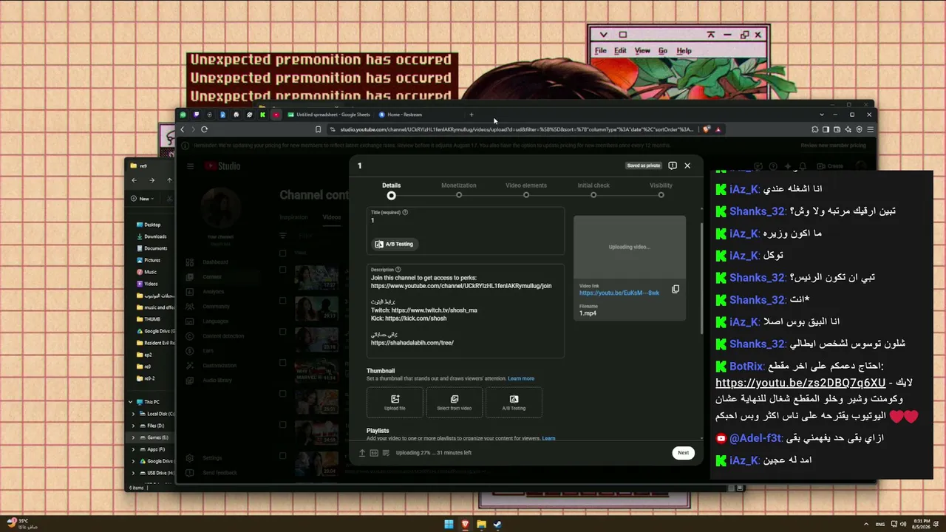946x532 pixels.
Task: Expand Apps (F:) drive node
Action: (x=134, y=449)
